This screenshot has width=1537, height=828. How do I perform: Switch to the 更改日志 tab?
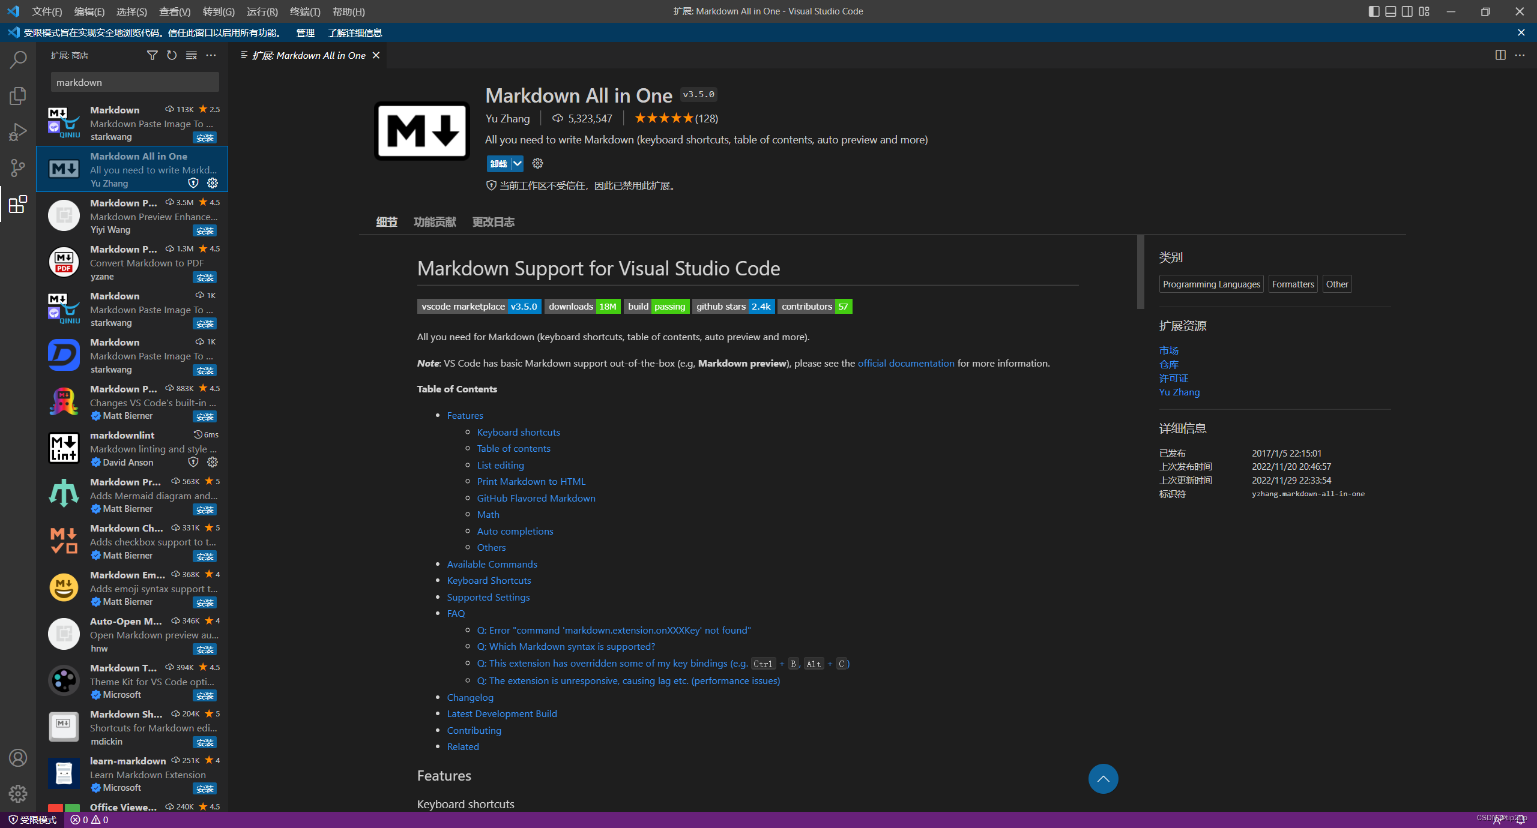click(x=493, y=222)
